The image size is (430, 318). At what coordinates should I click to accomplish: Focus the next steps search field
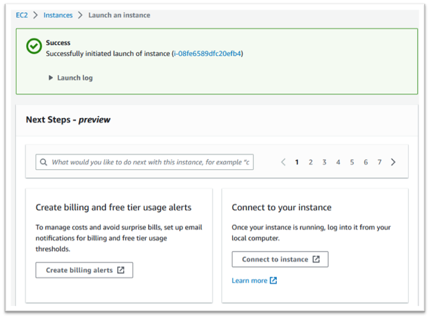151,162
